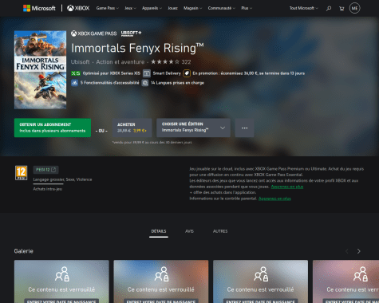Click the supported languages icon
The height and width of the screenshot is (303, 379).
[145, 83]
